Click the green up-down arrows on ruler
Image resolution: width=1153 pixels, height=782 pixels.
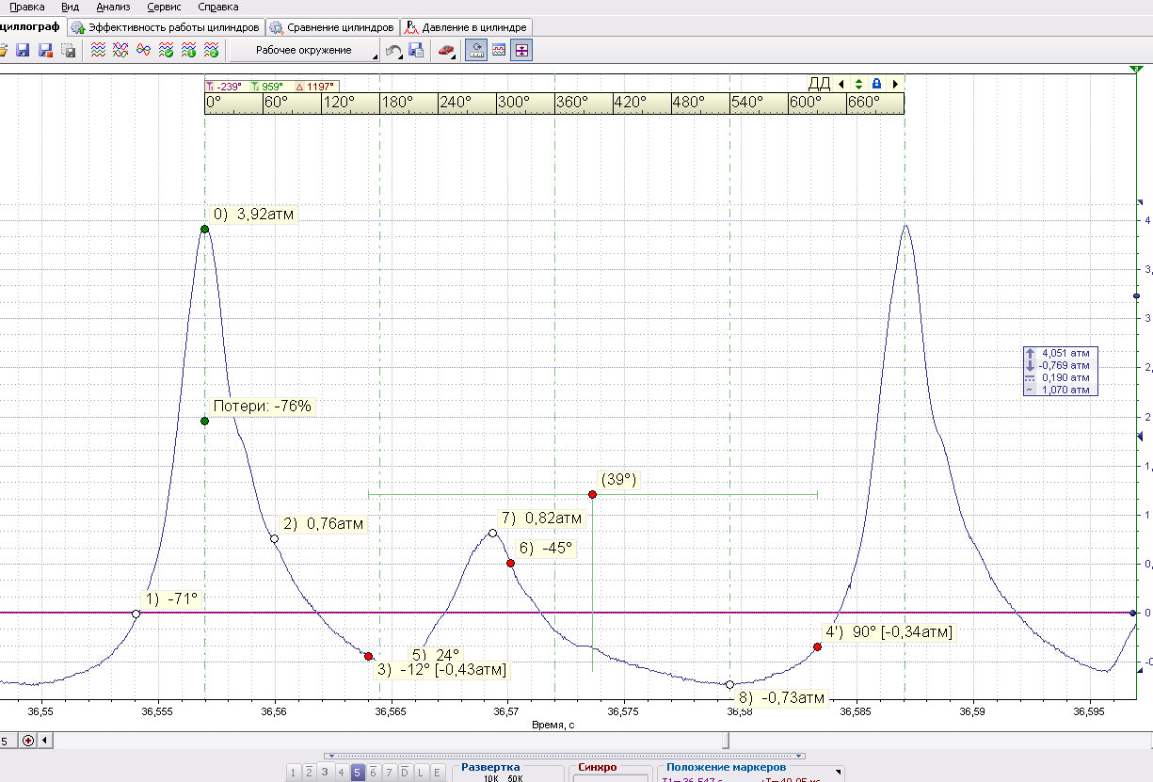[x=858, y=84]
